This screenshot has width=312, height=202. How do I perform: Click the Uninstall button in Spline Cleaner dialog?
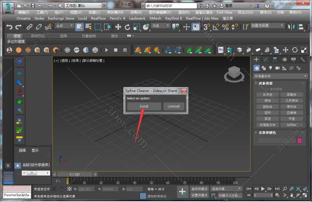click(173, 107)
